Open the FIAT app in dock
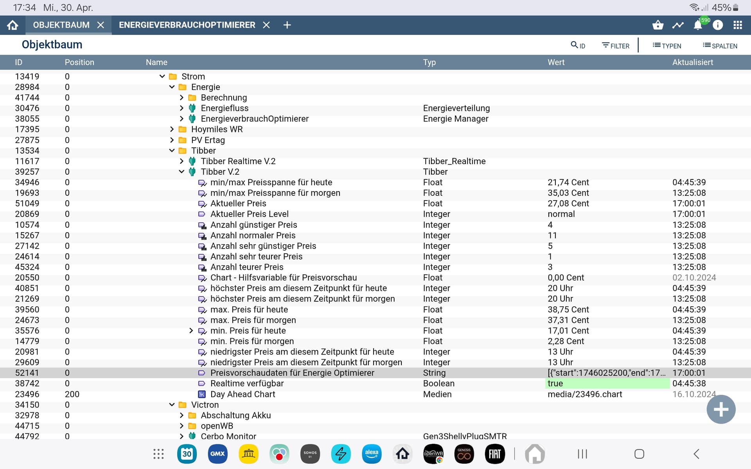This screenshot has height=469, width=751. (495, 454)
